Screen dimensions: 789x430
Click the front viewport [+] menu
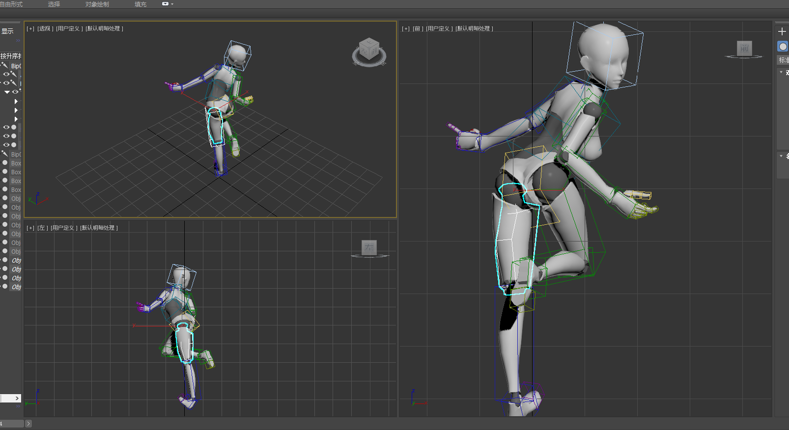[406, 28]
